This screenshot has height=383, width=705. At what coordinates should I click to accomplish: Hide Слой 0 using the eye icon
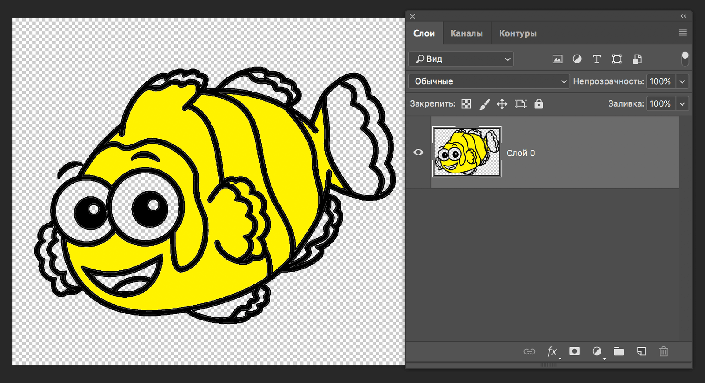click(419, 152)
